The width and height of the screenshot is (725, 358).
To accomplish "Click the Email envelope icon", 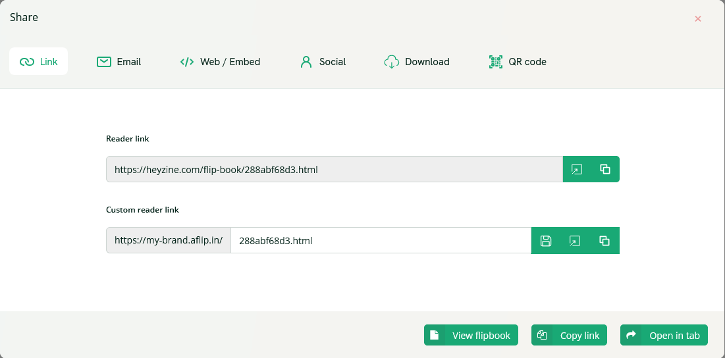I will (x=104, y=61).
